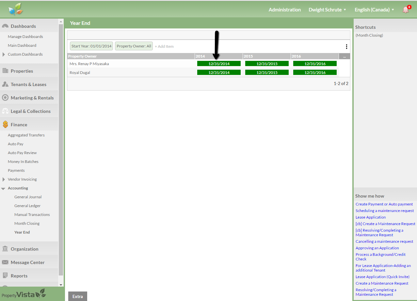Expand the Custom Dashboards tree node
This screenshot has height=301, width=417.
4,54
